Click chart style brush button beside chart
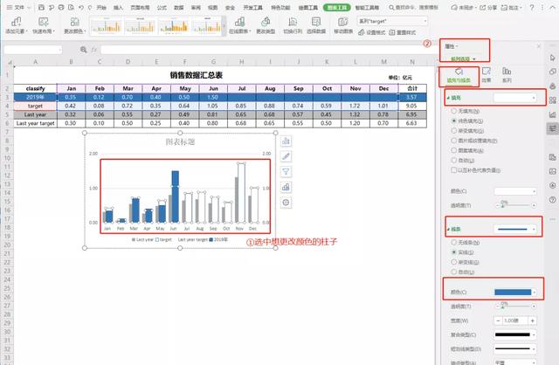 point(286,156)
